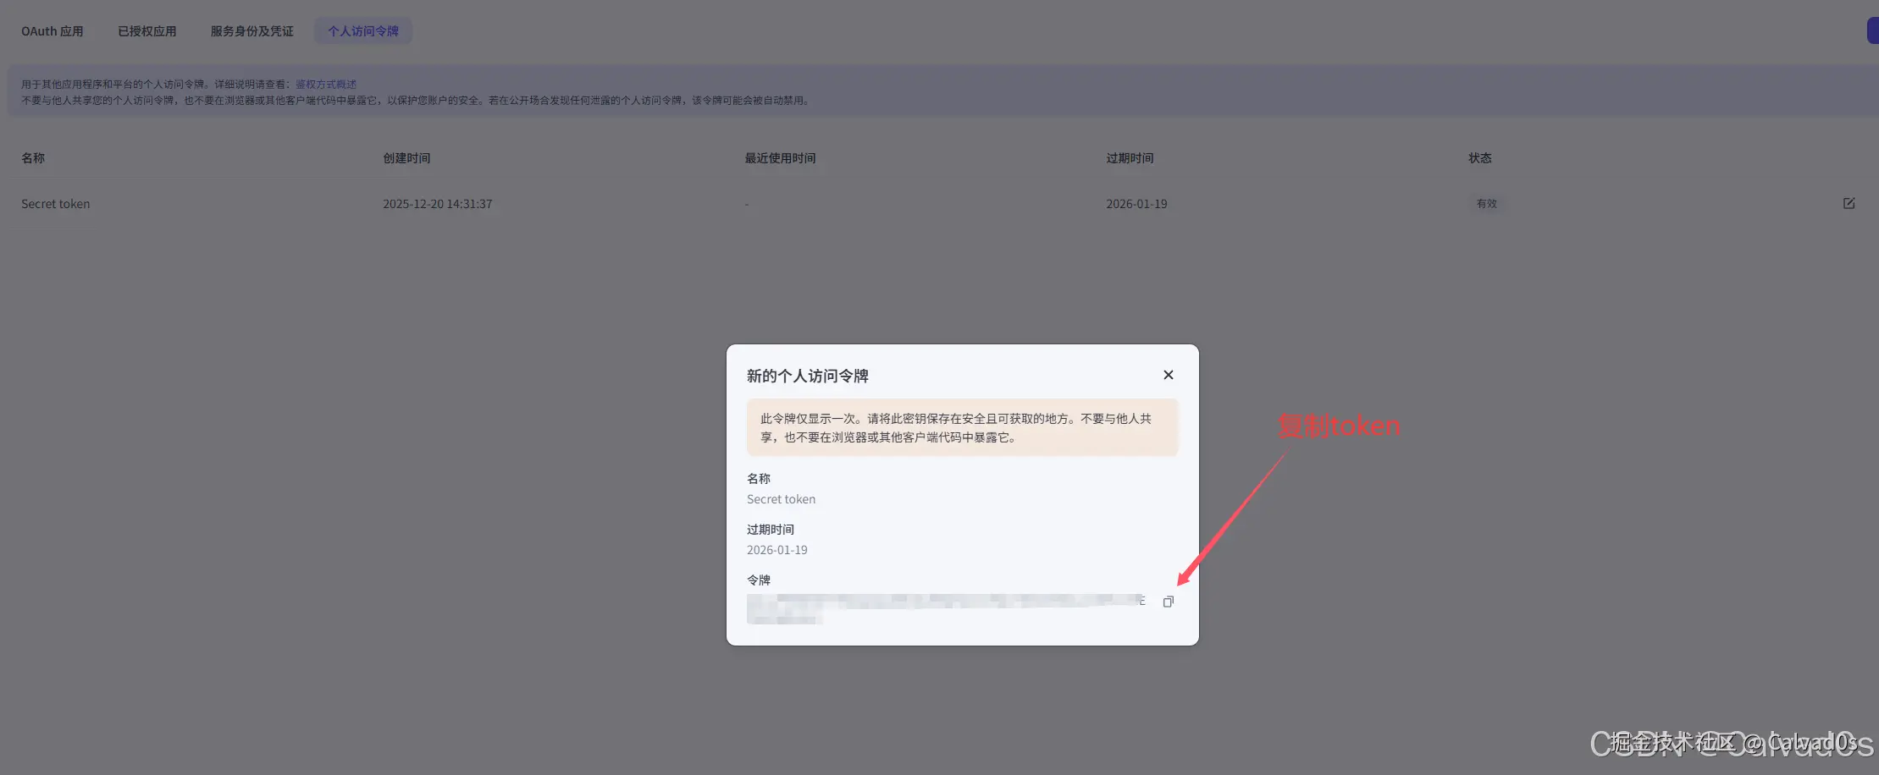Close the new personal access token dialog
The width and height of the screenshot is (1879, 775).
pos(1169,375)
